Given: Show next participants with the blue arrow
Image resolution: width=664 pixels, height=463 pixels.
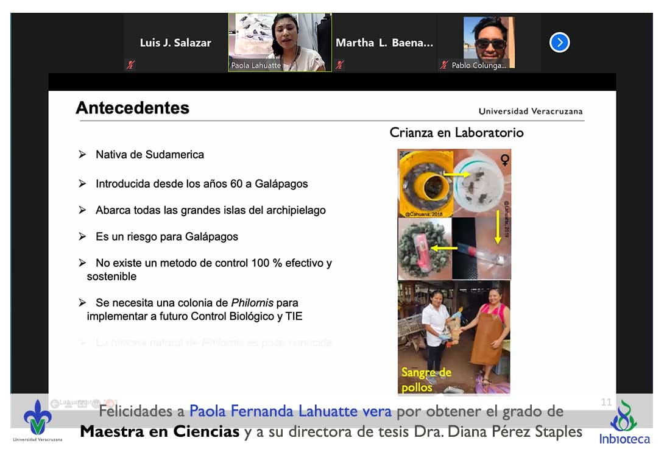Looking at the screenshot, I should pyautogui.click(x=559, y=42).
